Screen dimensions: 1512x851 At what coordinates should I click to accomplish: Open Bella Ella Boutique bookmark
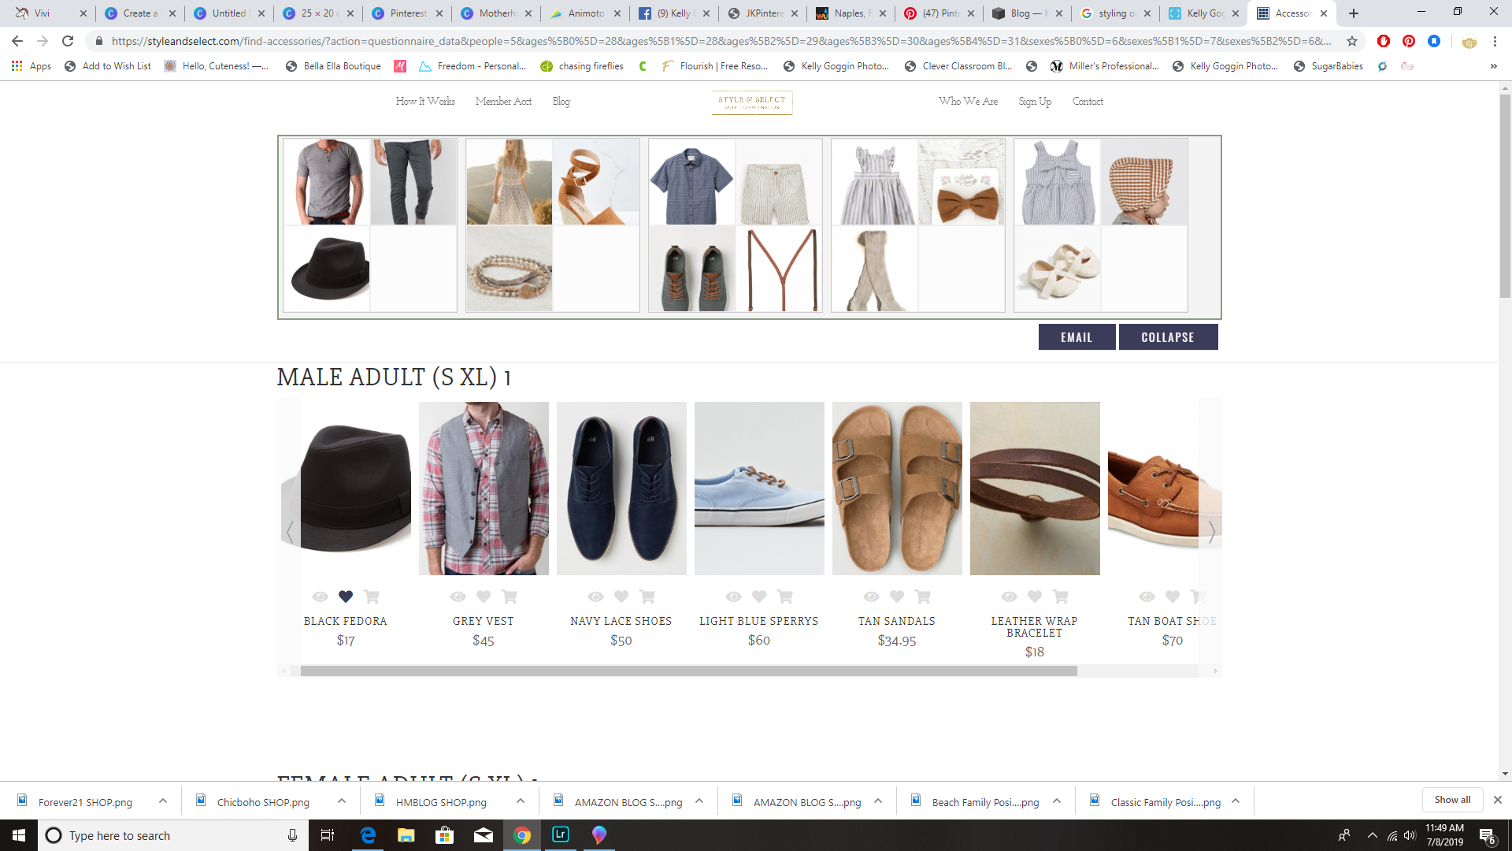333,66
